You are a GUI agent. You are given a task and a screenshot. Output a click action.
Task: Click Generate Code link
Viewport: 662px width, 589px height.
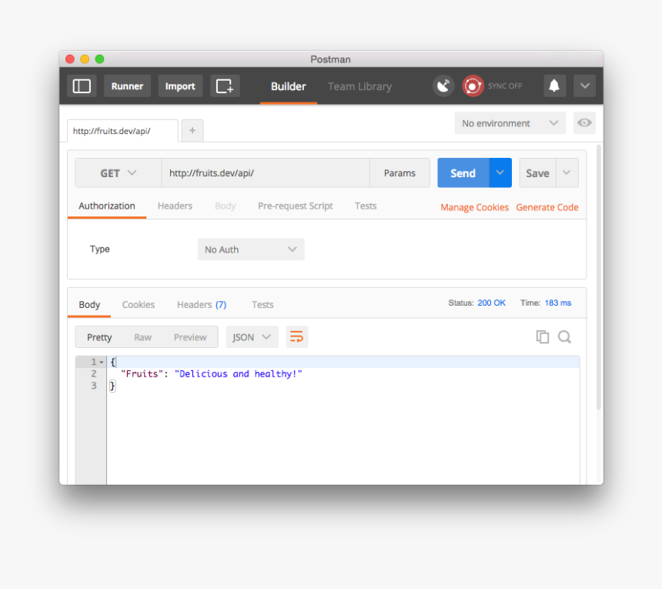pyautogui.click(x=547, y=207)
